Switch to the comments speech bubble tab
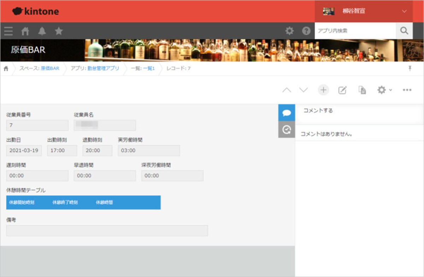Viewport: 424px width, 277px height. click(287, 113)
